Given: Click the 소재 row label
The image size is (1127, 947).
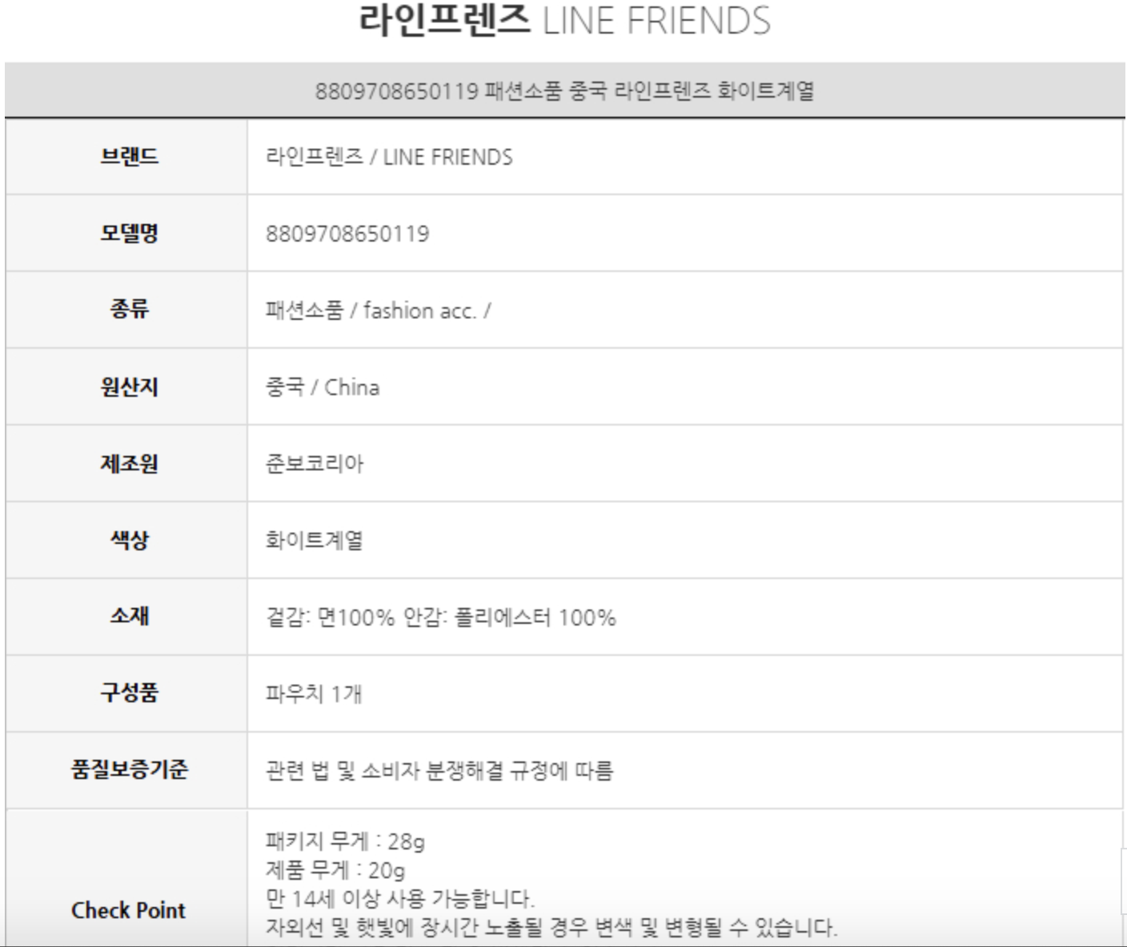Looking at the screenshot, I should click(x=129, y=617).
